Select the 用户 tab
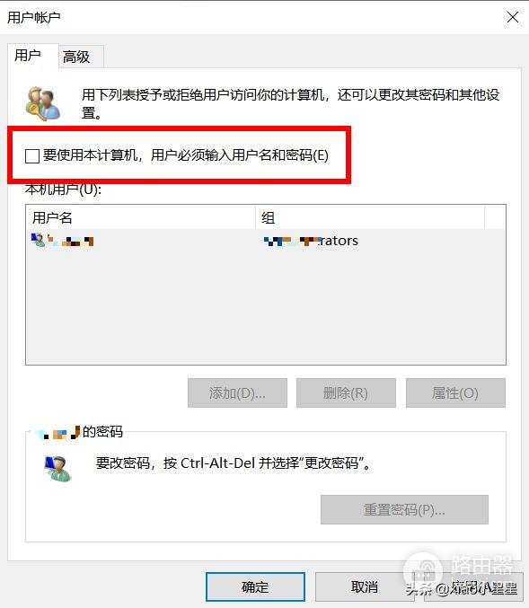This screenshot has width=529, height=608. pyautogui.click(x=28, y=55)
